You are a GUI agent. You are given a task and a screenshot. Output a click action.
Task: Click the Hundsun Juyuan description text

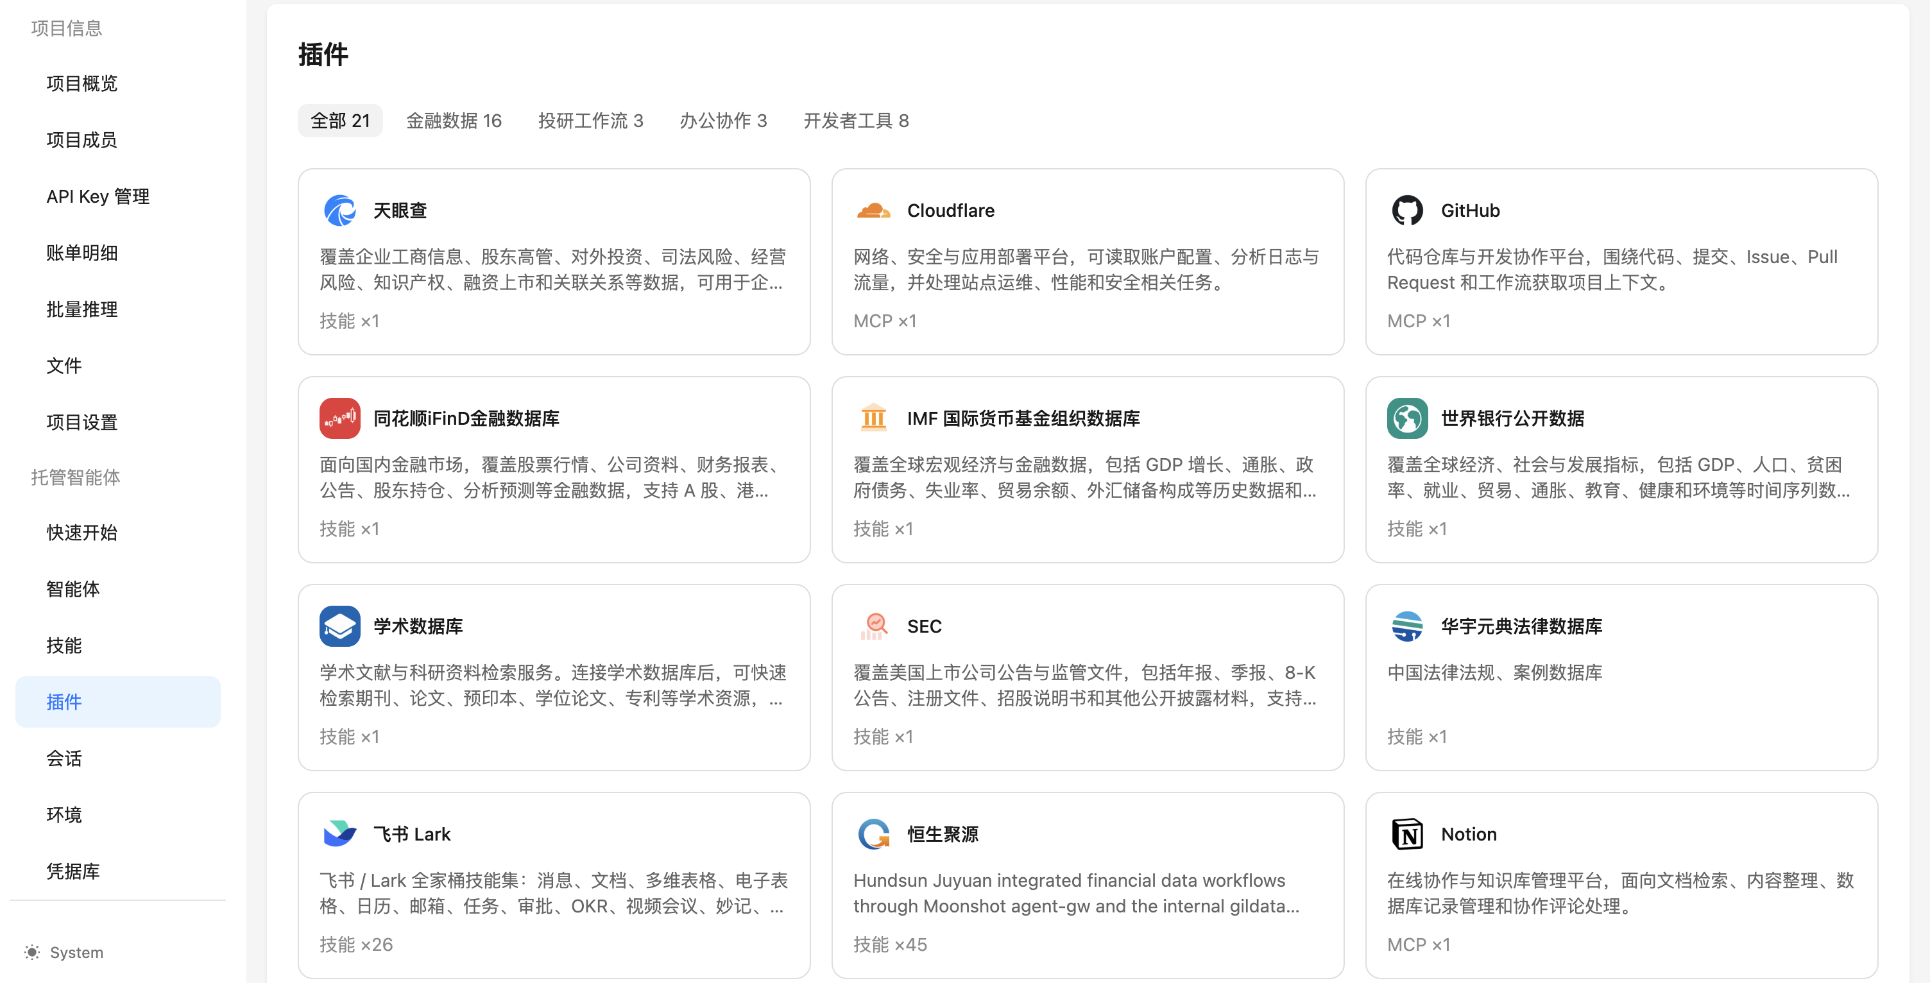(1076, 893)
